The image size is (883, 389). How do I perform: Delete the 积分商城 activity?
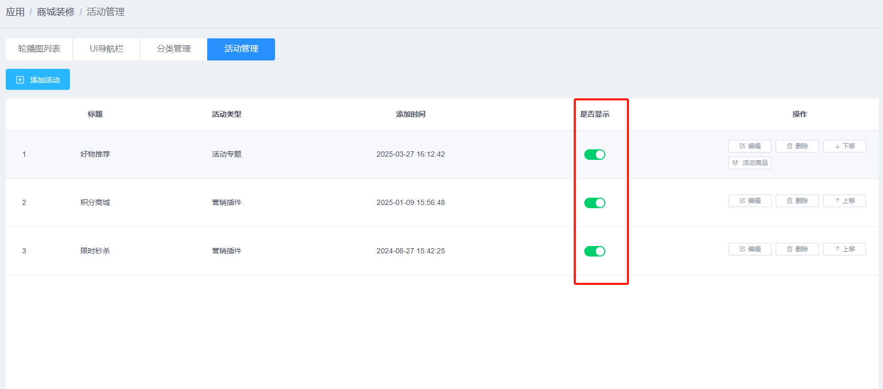[797, 201]
